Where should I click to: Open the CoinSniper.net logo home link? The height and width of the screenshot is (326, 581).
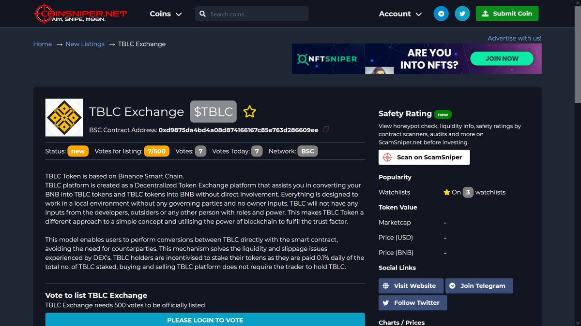(x=80, y=14)
